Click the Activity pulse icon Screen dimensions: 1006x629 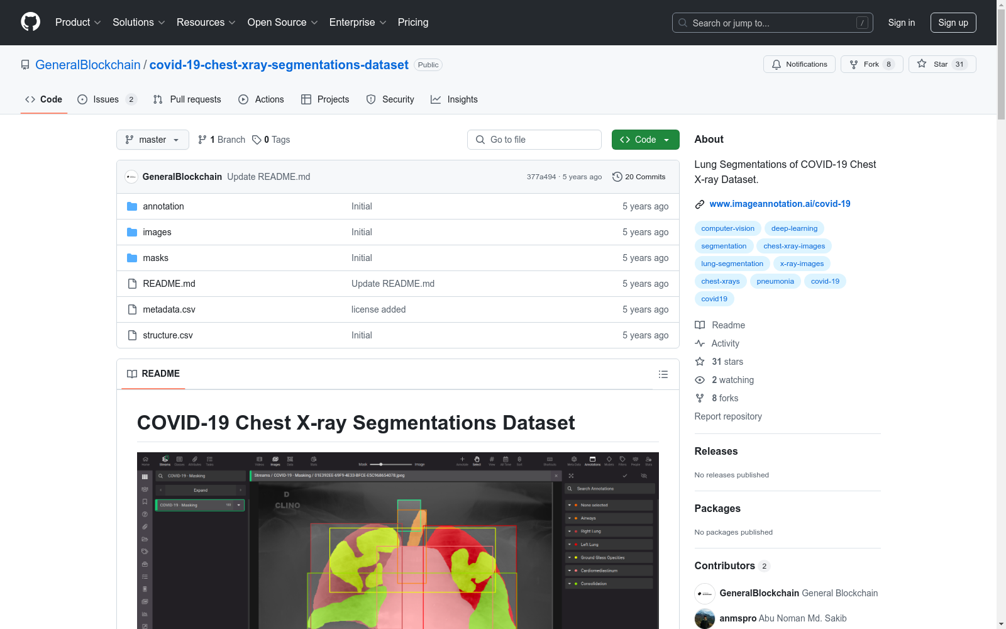700,343
